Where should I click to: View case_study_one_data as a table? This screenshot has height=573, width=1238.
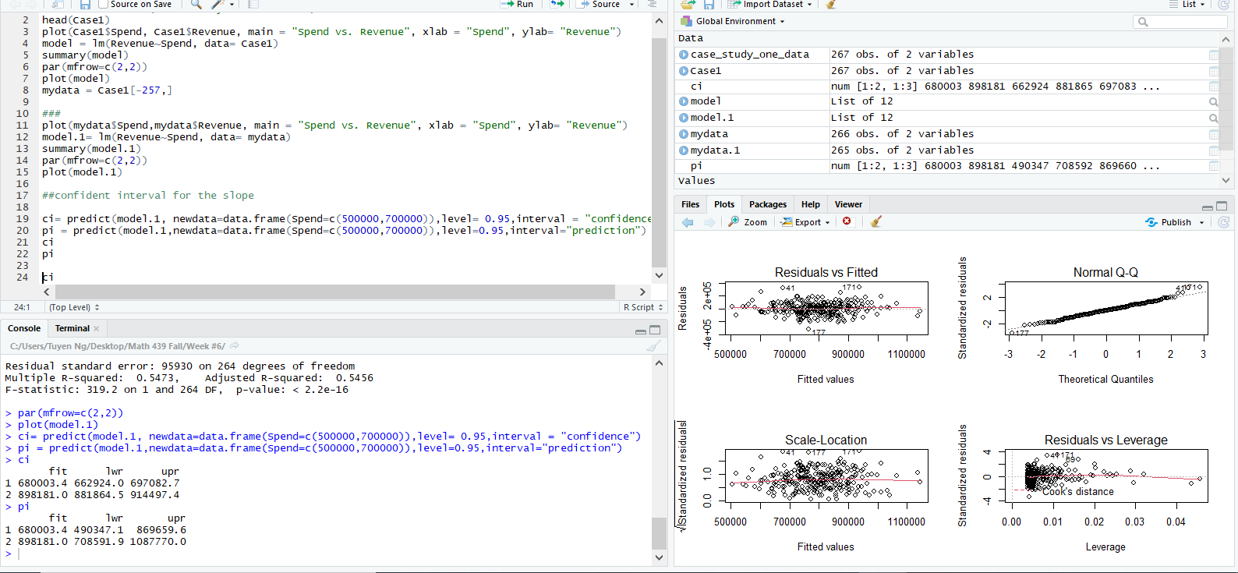coord(1214,55)
